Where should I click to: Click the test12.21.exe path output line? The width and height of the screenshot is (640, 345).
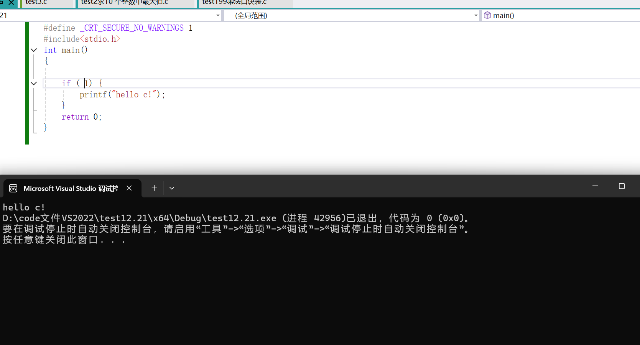coord(236,218)
